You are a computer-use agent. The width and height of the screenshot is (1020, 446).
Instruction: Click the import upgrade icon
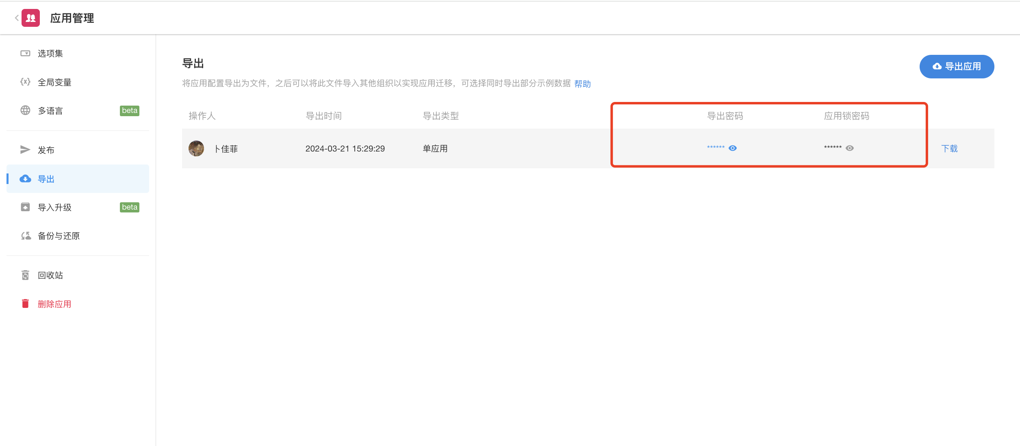click(25, 207)
